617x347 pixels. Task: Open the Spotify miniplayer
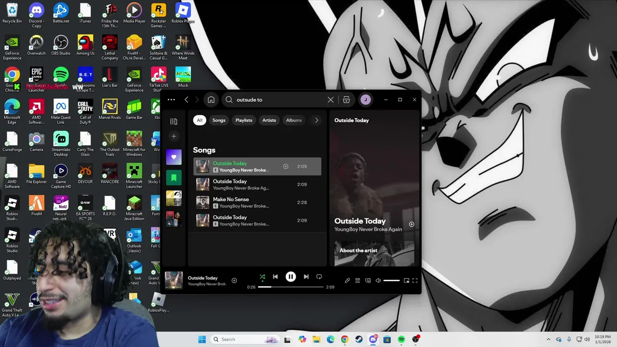pyautogui.click(x=406, y=280)
